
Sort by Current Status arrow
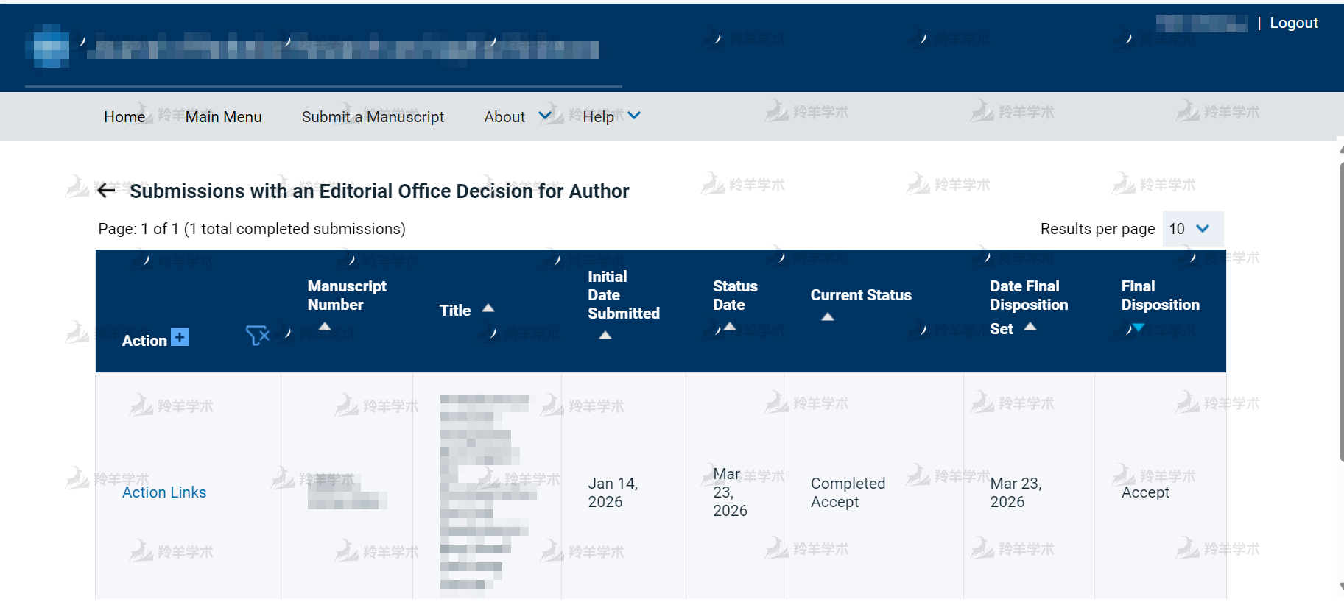click(828, 316)
